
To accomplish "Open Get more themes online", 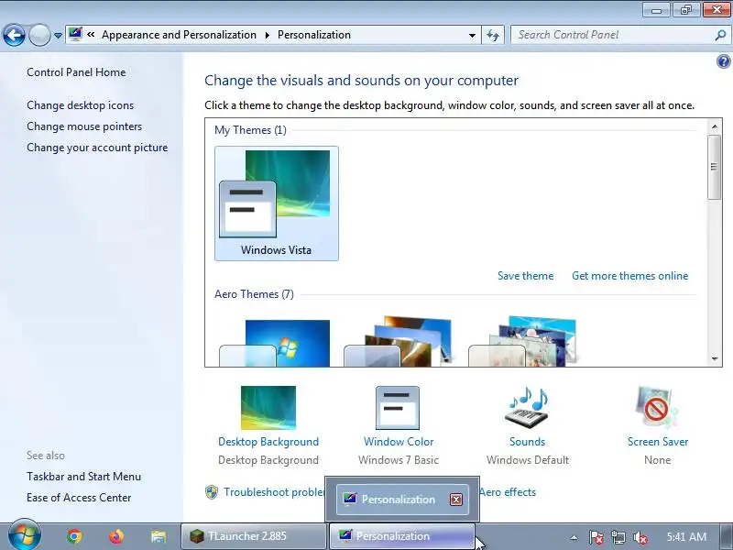I will tap(630, 276).
